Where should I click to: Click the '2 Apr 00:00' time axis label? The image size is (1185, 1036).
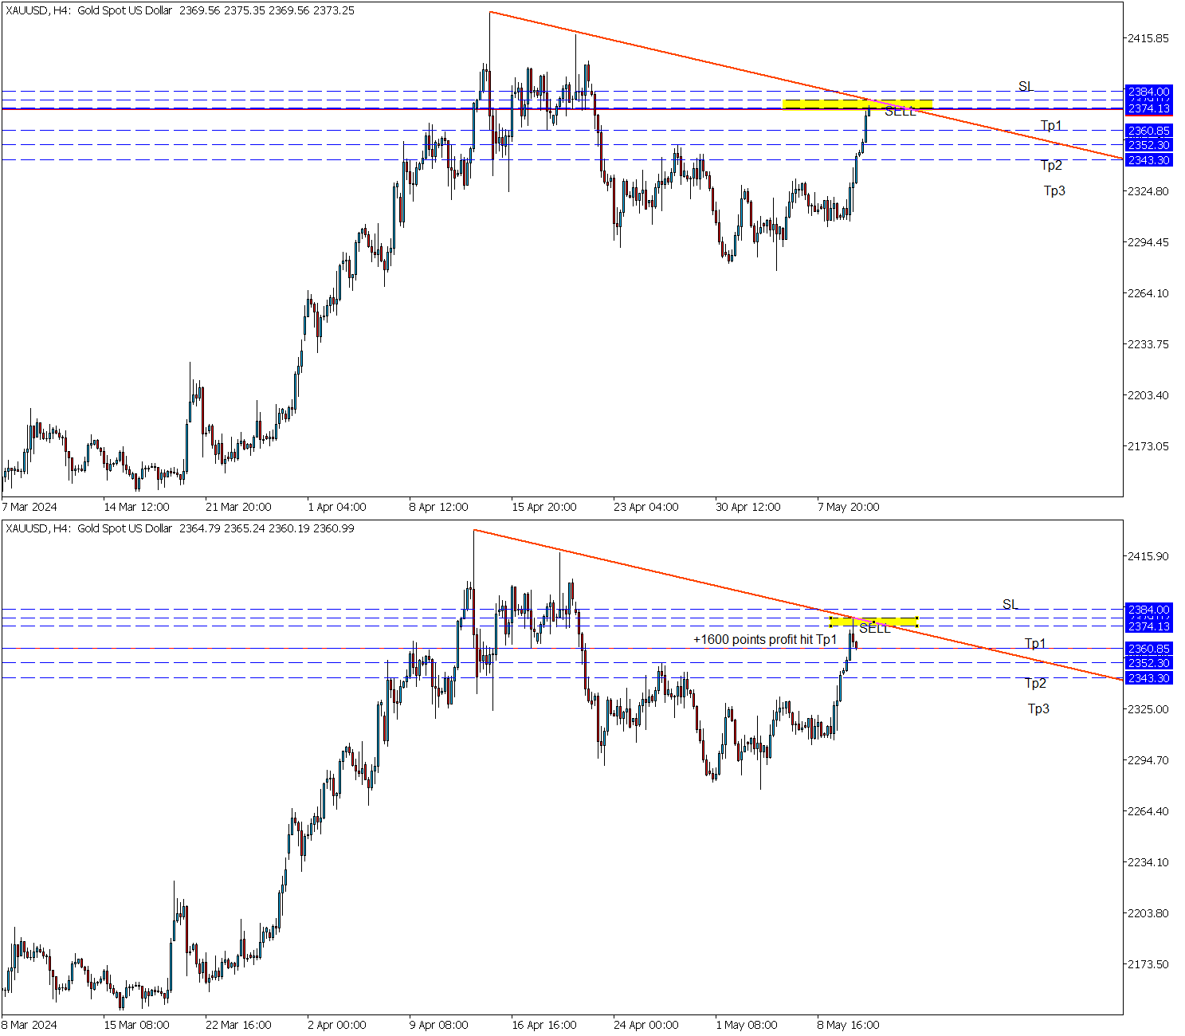point(337,1025)
